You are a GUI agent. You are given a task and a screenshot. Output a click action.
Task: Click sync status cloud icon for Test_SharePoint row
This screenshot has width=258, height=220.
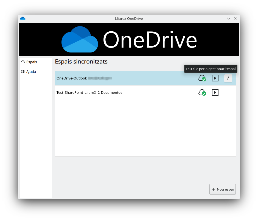tap(202, 92)
